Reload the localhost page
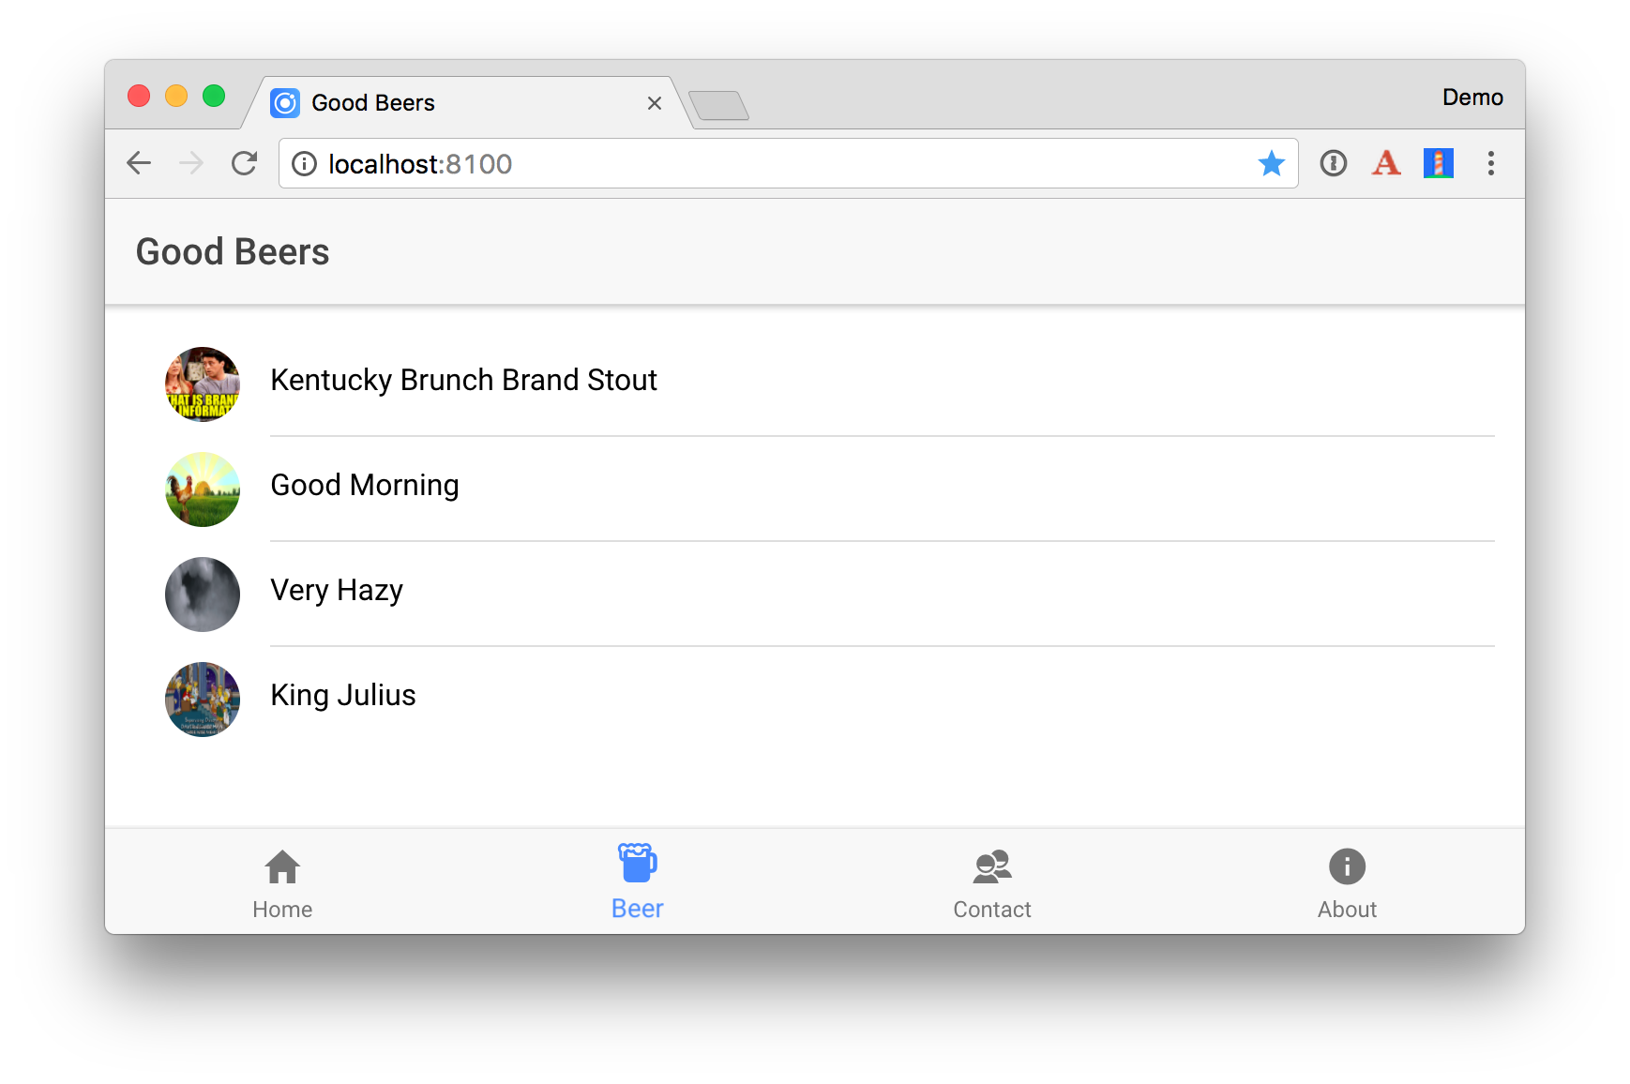 pyautogui.click(x=244, y=163)
